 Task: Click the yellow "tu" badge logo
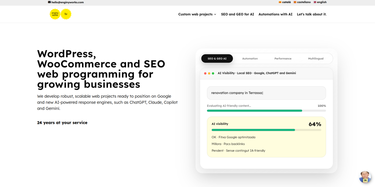[x=66, y=14]
